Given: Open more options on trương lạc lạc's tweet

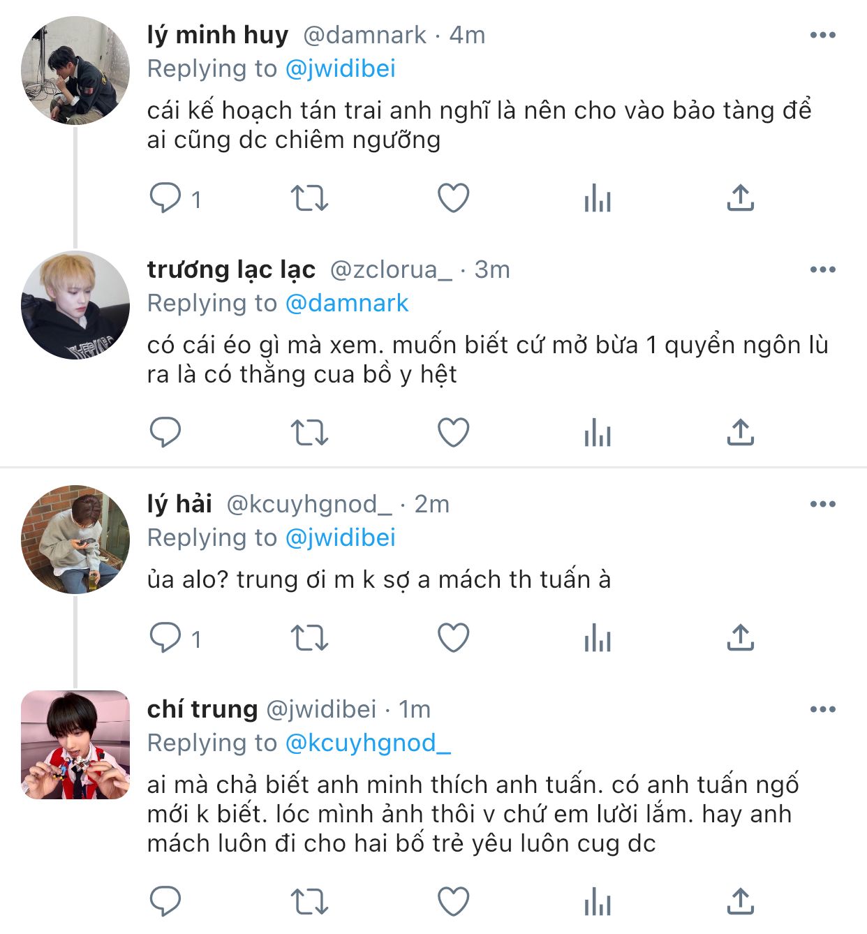Looking at the screenshot, I should tap(822, 269).
